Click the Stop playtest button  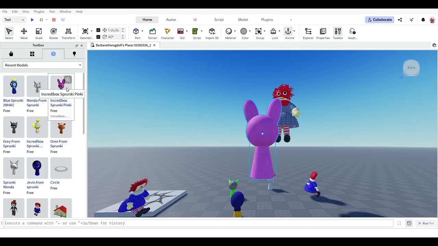tap(54, 20)
